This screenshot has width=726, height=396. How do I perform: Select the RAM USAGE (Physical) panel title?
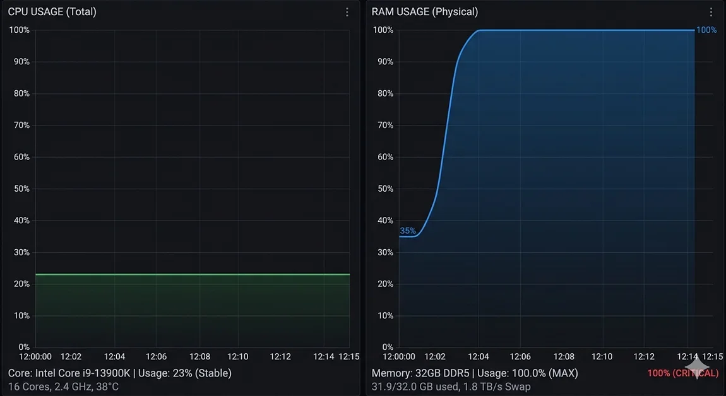coord(425,11)
